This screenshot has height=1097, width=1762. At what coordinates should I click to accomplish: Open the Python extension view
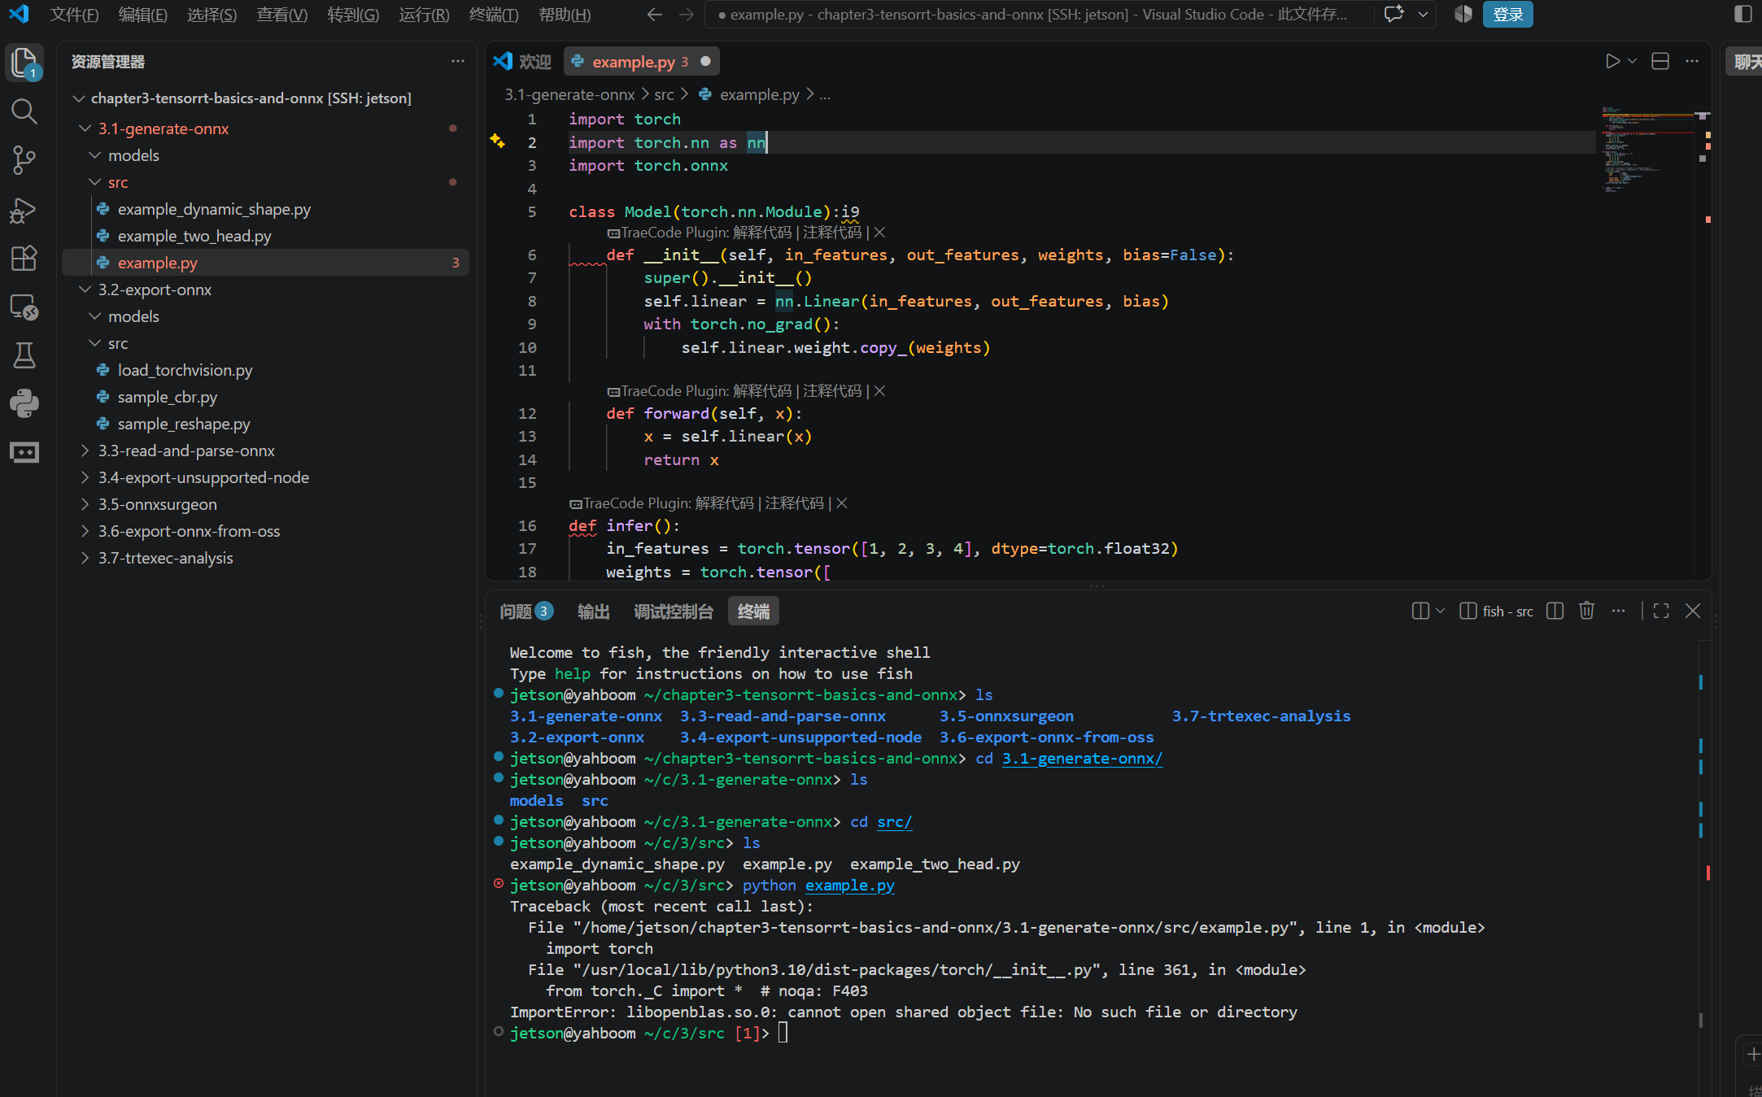pos(24,403)
